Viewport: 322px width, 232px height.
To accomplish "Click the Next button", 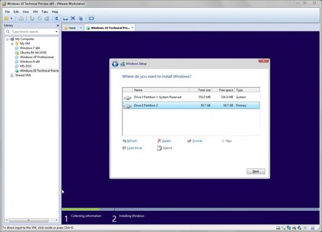I will [256, 171].
